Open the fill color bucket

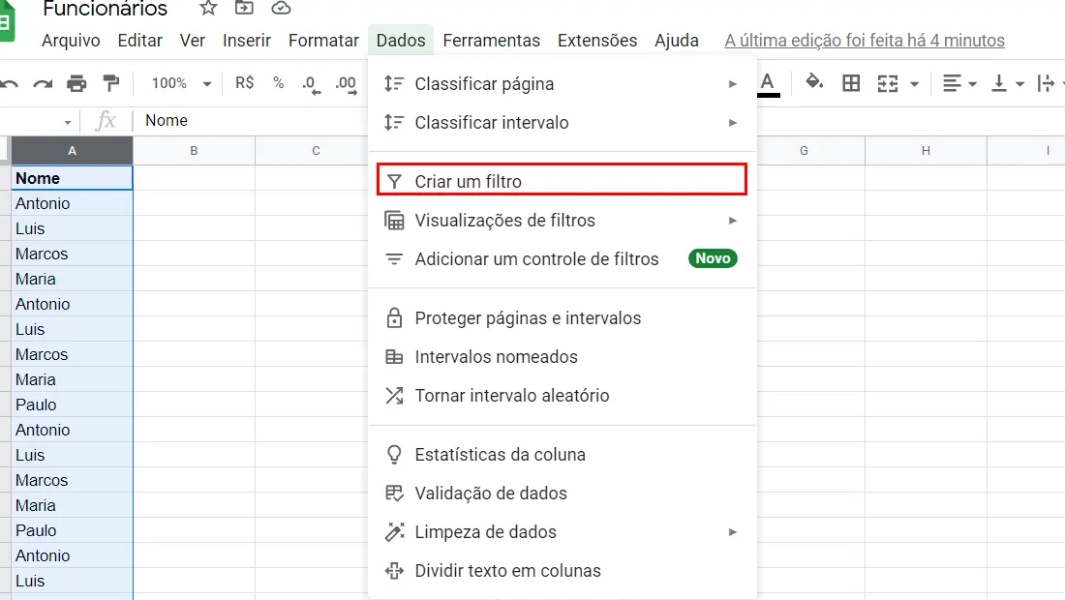coord(813,83)
